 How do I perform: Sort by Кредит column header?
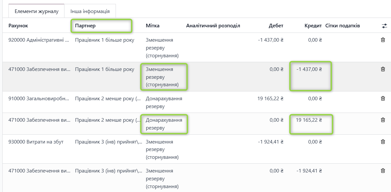tap(313, 26)
